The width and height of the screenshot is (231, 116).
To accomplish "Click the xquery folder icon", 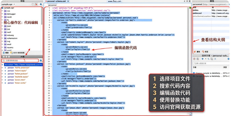I will 5,47.
